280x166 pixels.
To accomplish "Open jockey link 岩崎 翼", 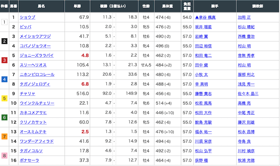I will [x=201, y=36].
